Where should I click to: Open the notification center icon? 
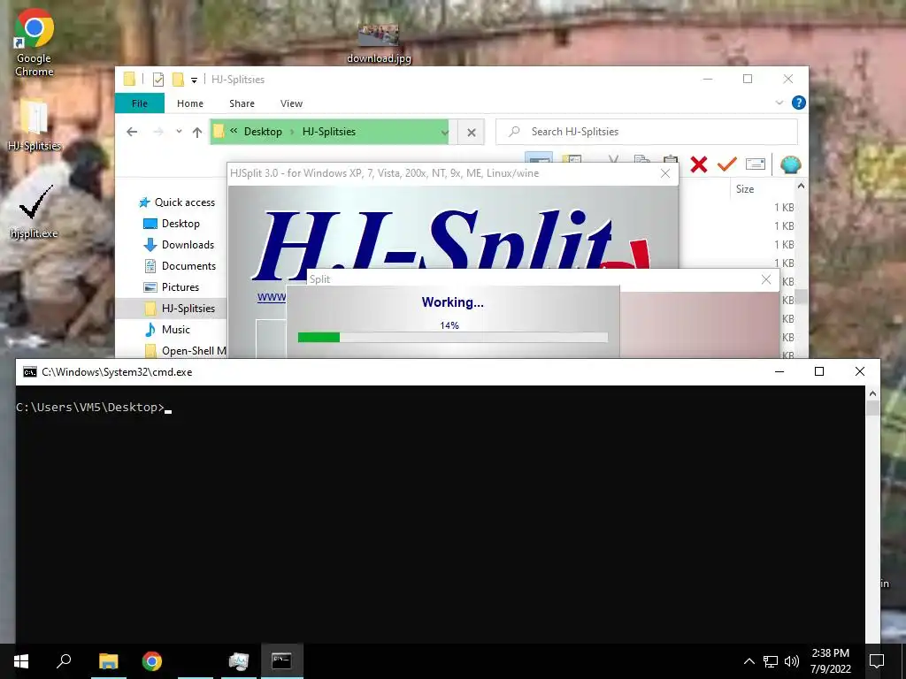tap(877, 661)
